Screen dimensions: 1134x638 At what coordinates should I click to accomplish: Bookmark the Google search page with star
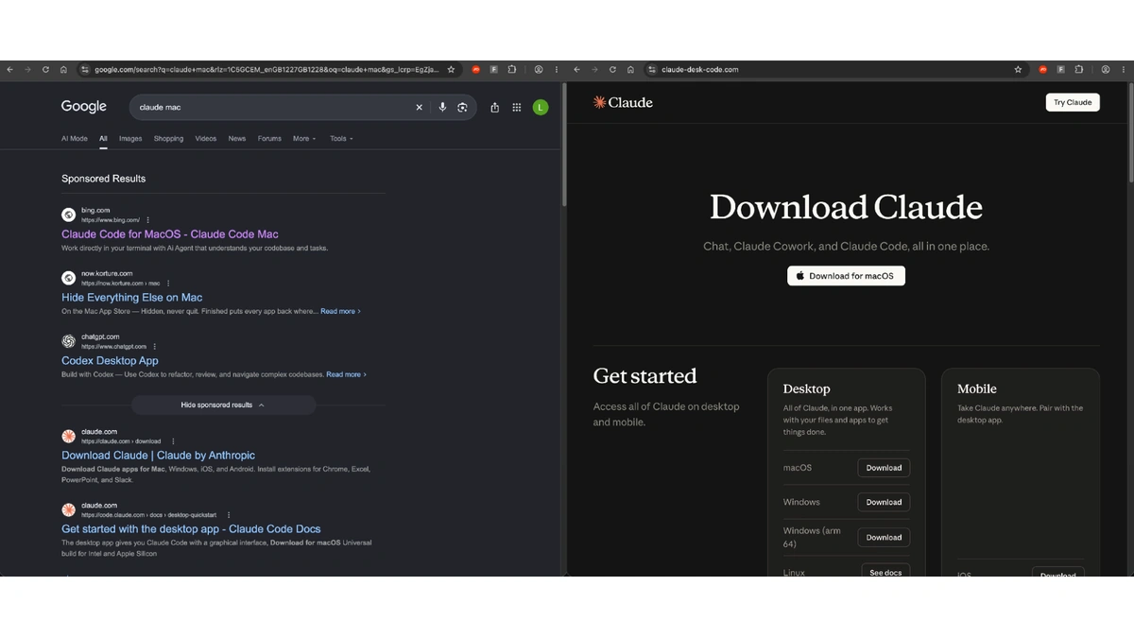click(451, 70)
